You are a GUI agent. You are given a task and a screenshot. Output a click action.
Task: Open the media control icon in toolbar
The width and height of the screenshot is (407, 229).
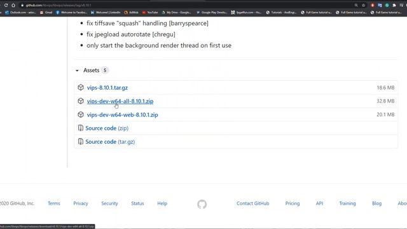click(x=401, y=5)
